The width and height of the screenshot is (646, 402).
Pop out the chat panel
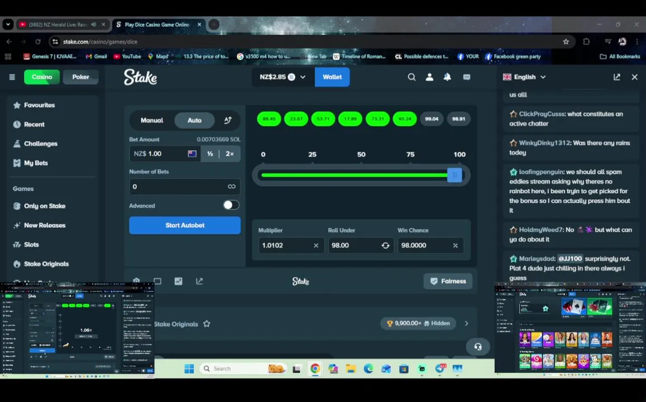[x=617, y=77]
